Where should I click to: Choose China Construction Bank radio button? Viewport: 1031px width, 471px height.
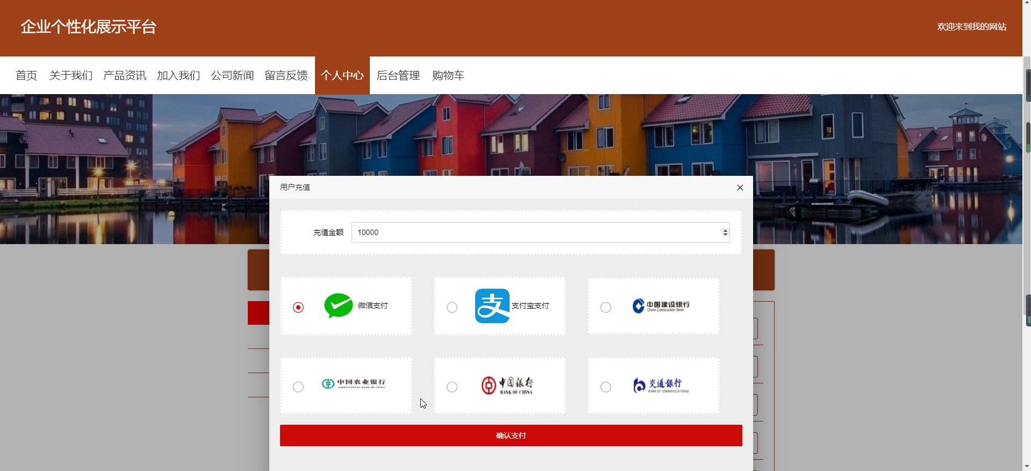(606, 307)
